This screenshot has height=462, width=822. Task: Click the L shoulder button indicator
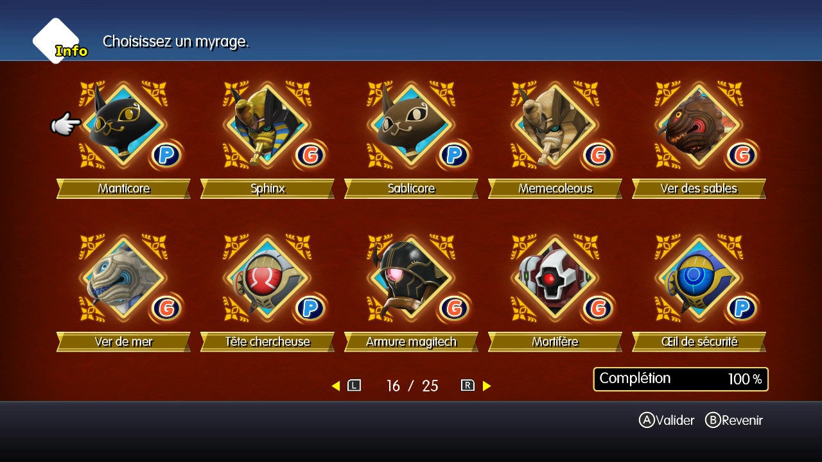coord(354,386)
